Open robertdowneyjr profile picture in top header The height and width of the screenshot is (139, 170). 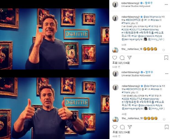pyautogui.click(x=115, y=4)
